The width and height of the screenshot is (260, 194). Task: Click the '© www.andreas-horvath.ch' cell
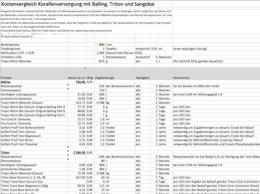click(17, 37)
